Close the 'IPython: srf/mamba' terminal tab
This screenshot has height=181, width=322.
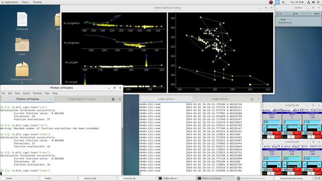tap(51, 99)
